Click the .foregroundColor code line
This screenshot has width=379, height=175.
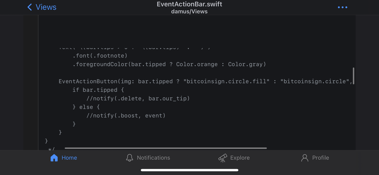point(169,64)
